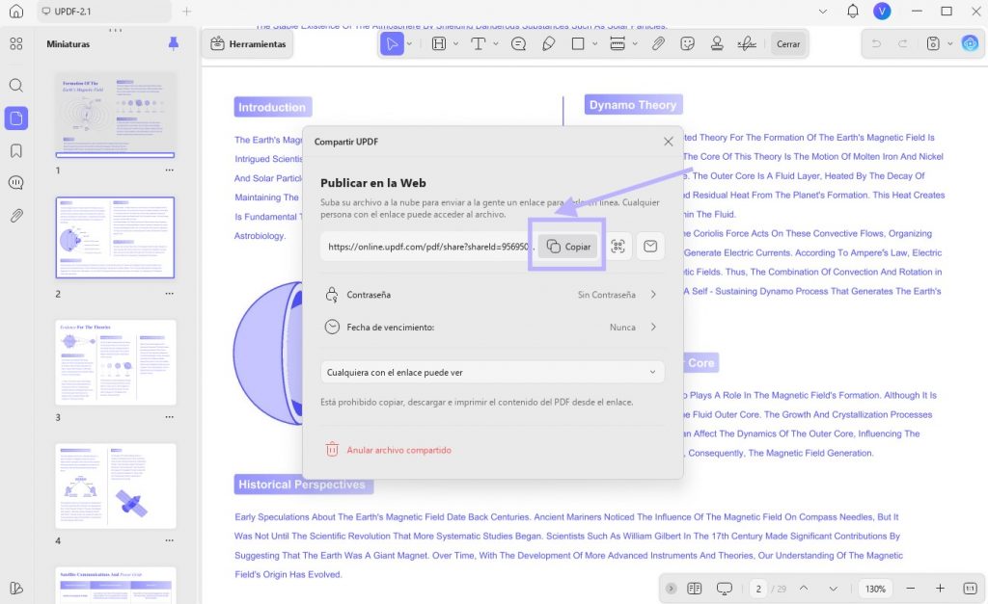Select the stamp tool
Viewport: 988px width, 604px height.
[717, 43]
